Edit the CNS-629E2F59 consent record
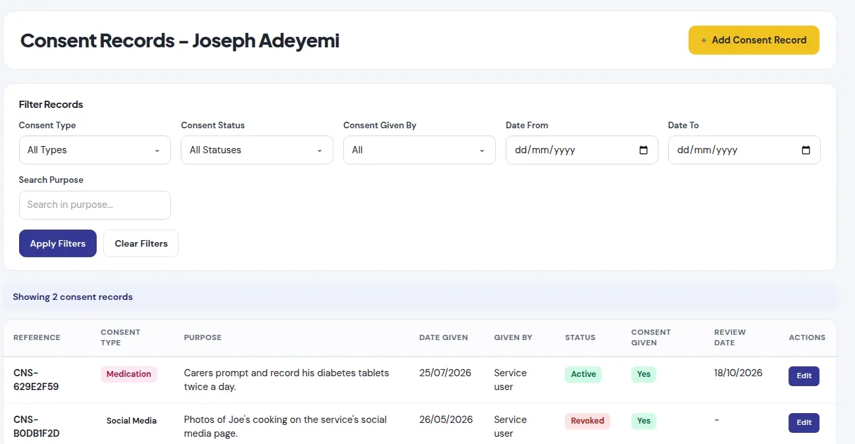 click(x=804, y=376)
